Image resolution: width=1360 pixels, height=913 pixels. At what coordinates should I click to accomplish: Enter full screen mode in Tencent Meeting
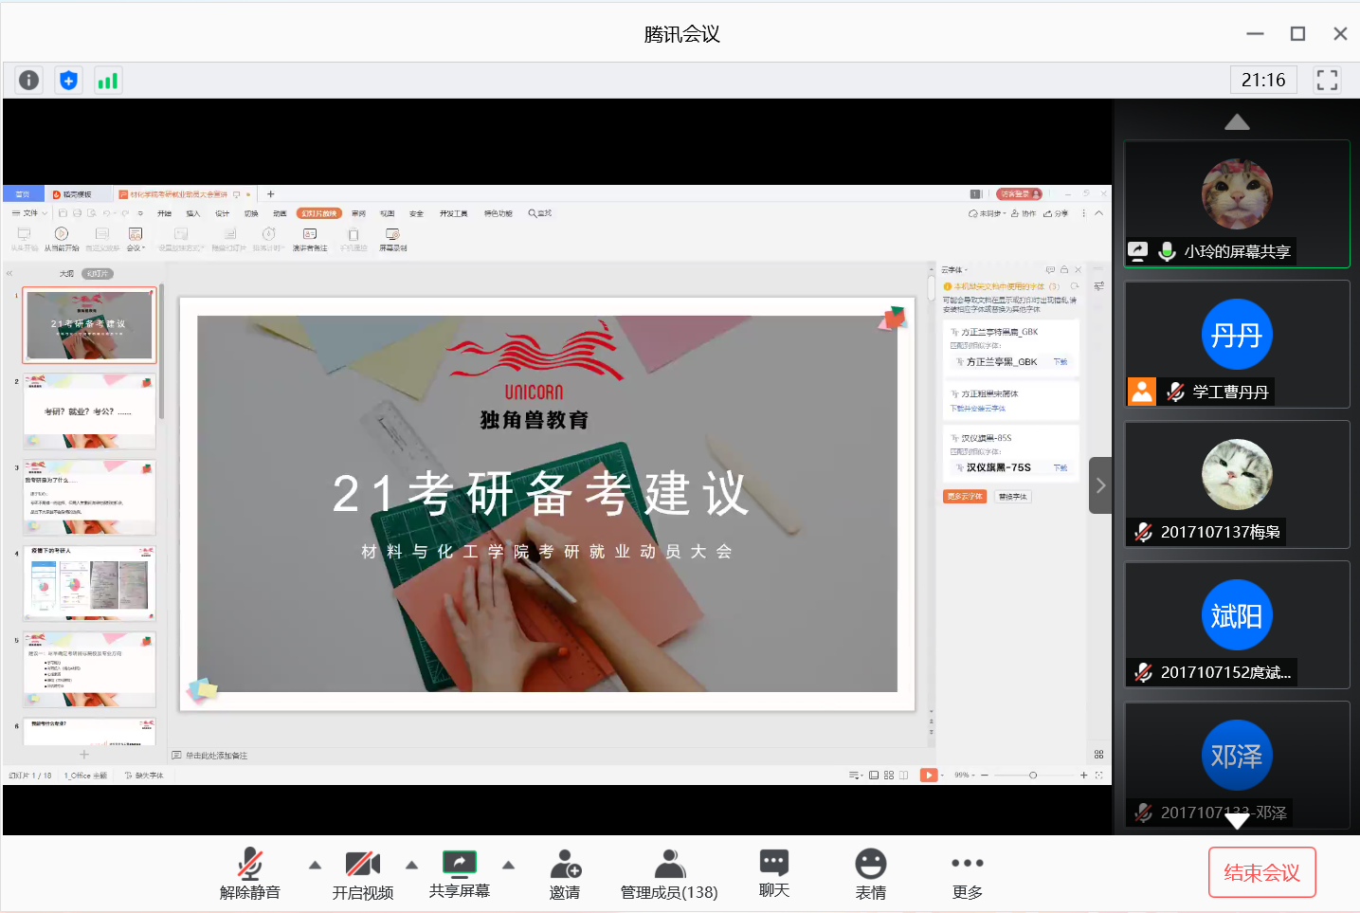point(1327,81)
